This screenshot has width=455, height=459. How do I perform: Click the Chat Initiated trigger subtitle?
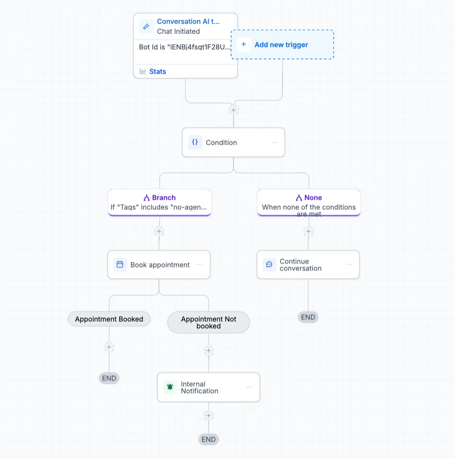tap(179, 31)
